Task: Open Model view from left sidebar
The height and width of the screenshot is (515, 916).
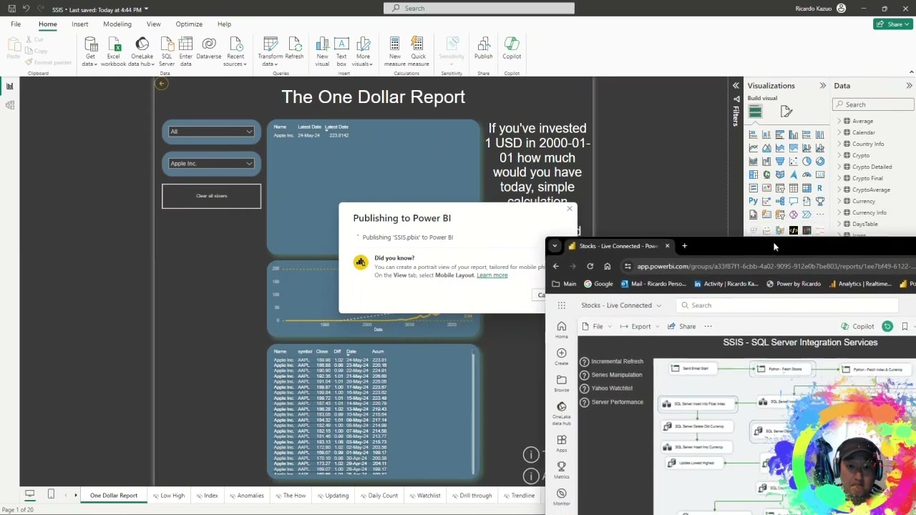Action: pos(10,105)
